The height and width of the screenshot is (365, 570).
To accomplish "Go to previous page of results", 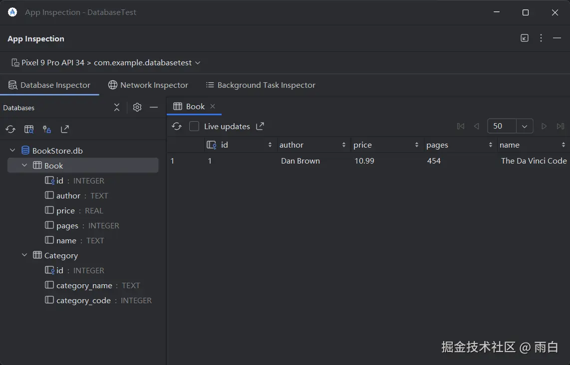I will 477,126.
